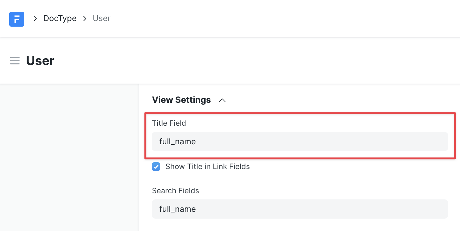Click the chevron icon before DocType breadcrumb
The width and height of the screenshot is (460, 231).
click(35, 19)
